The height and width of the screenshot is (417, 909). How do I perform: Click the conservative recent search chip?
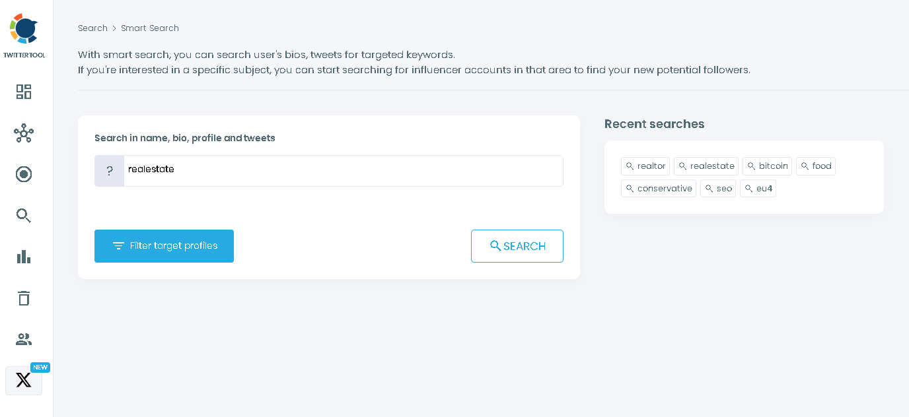coord(658,188)
